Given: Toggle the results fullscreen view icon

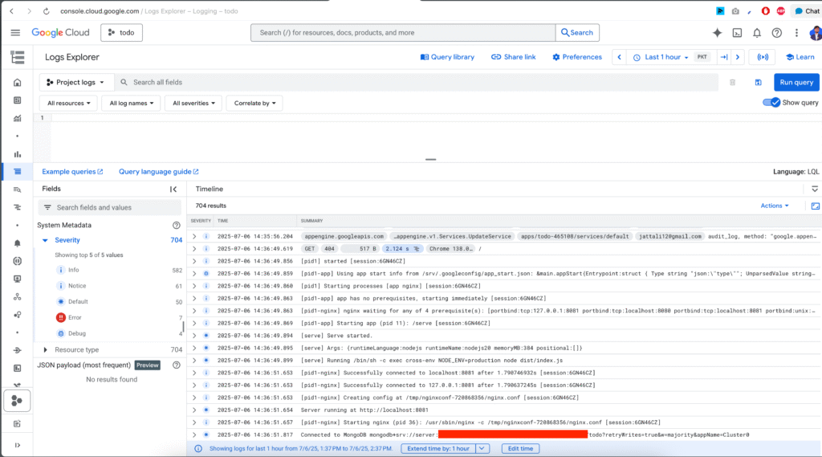Looking at the screenshot, I should [x=816, y=206].
